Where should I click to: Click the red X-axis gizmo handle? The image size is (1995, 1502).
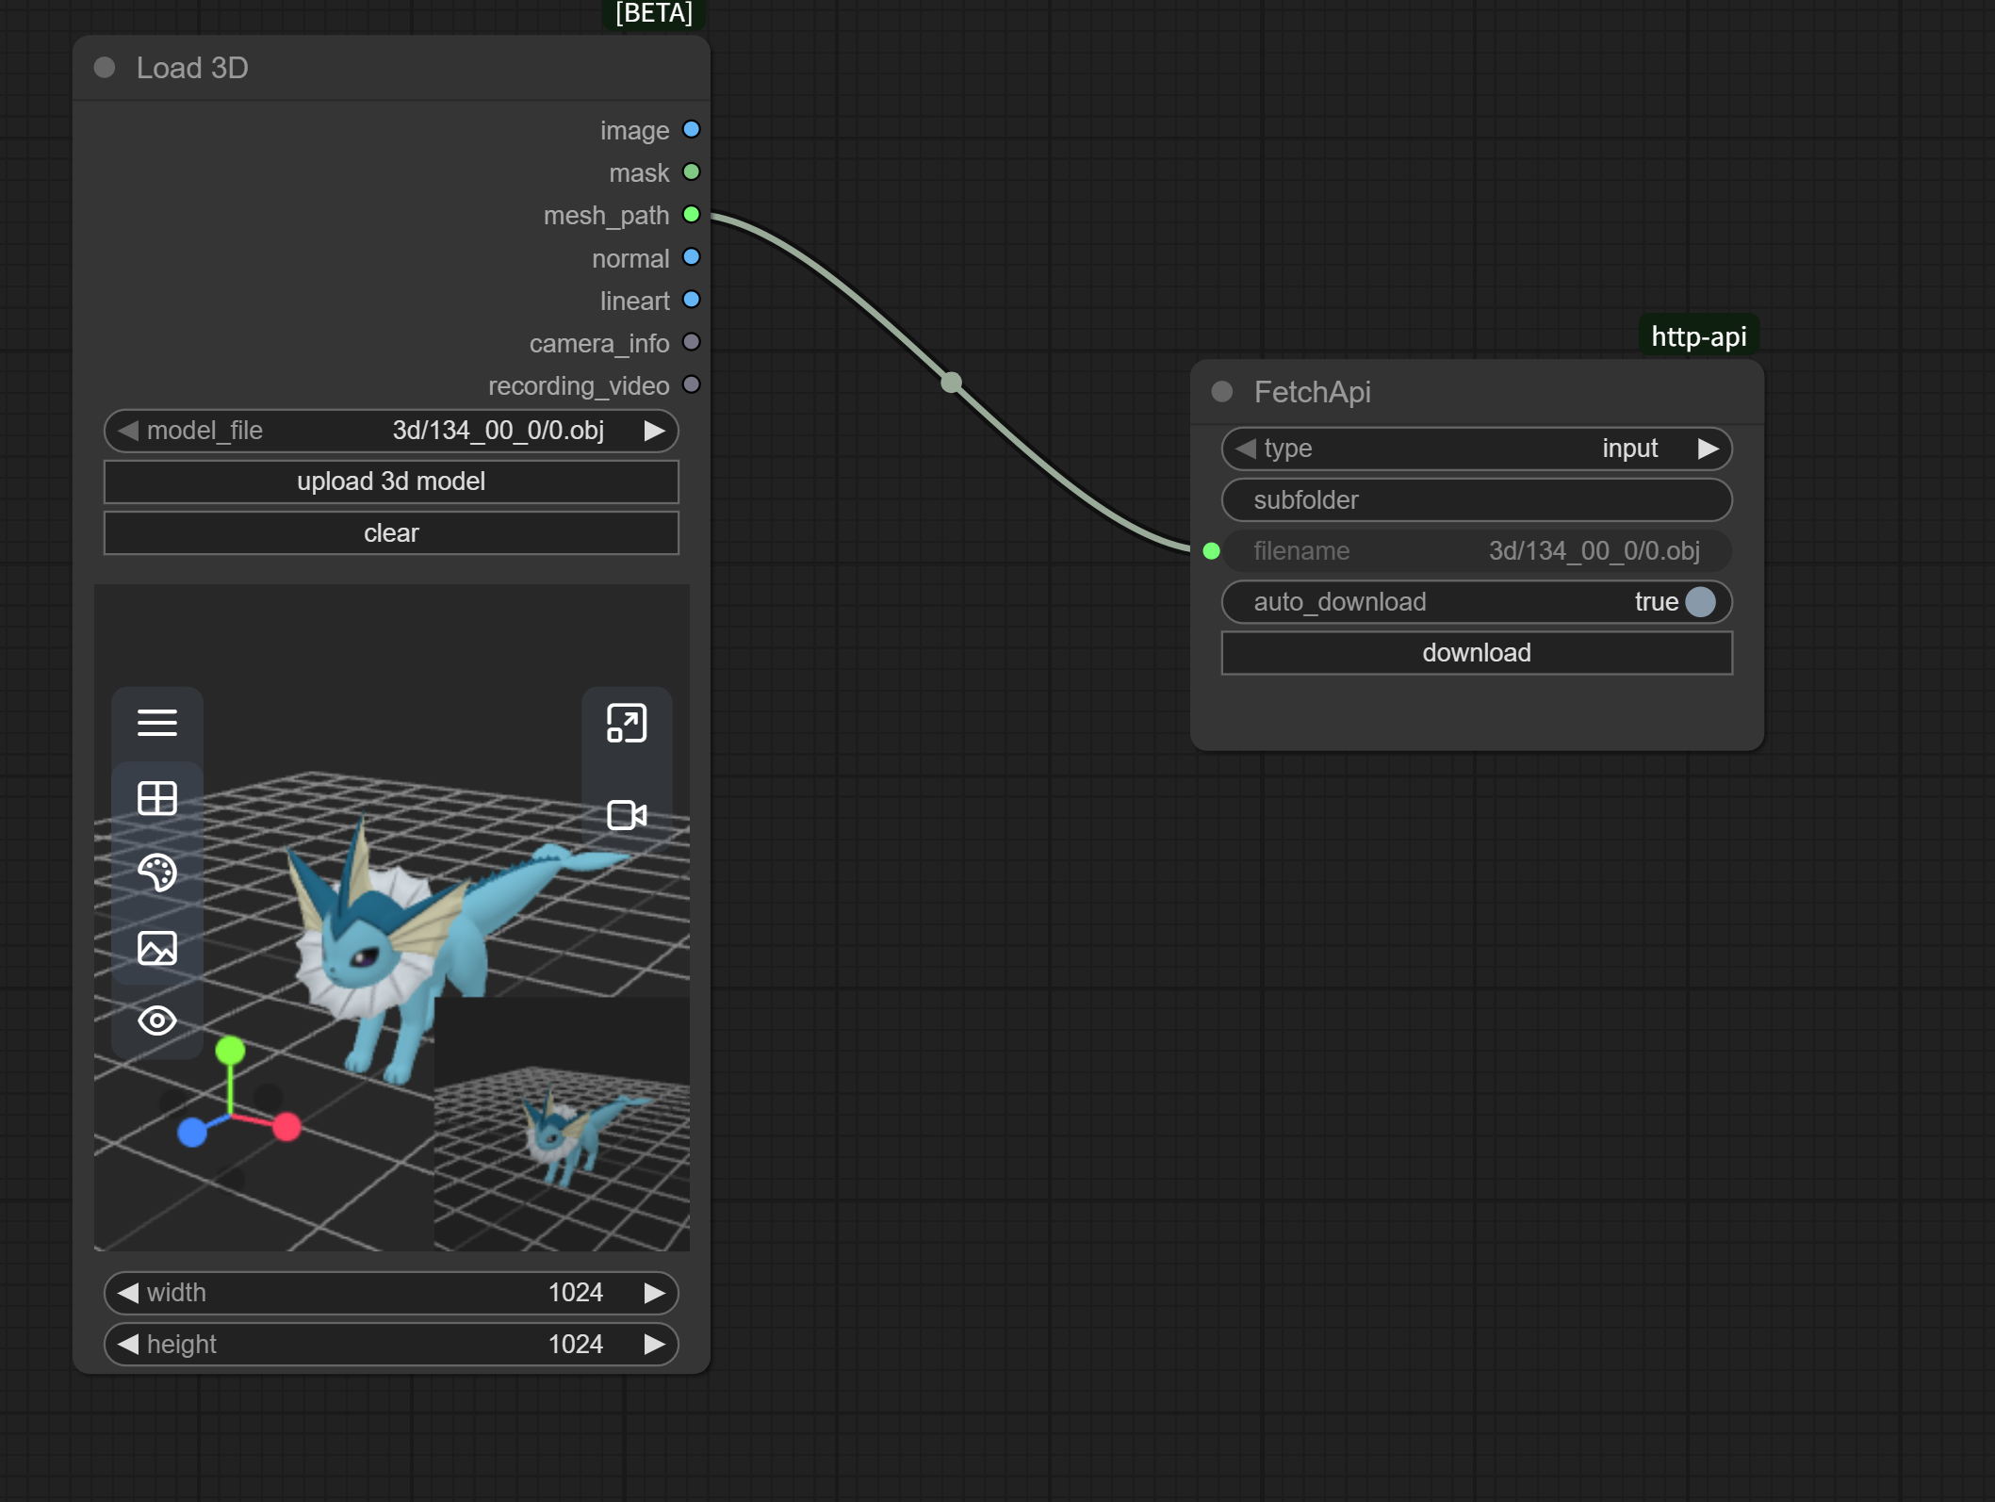(x=286, y=1126)
